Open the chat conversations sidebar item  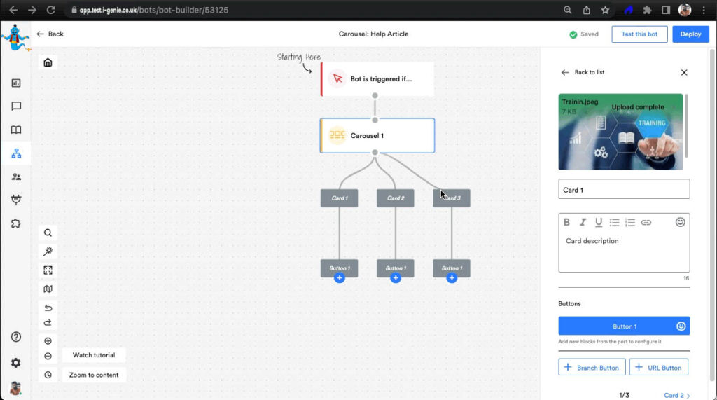tap(16, 106)
